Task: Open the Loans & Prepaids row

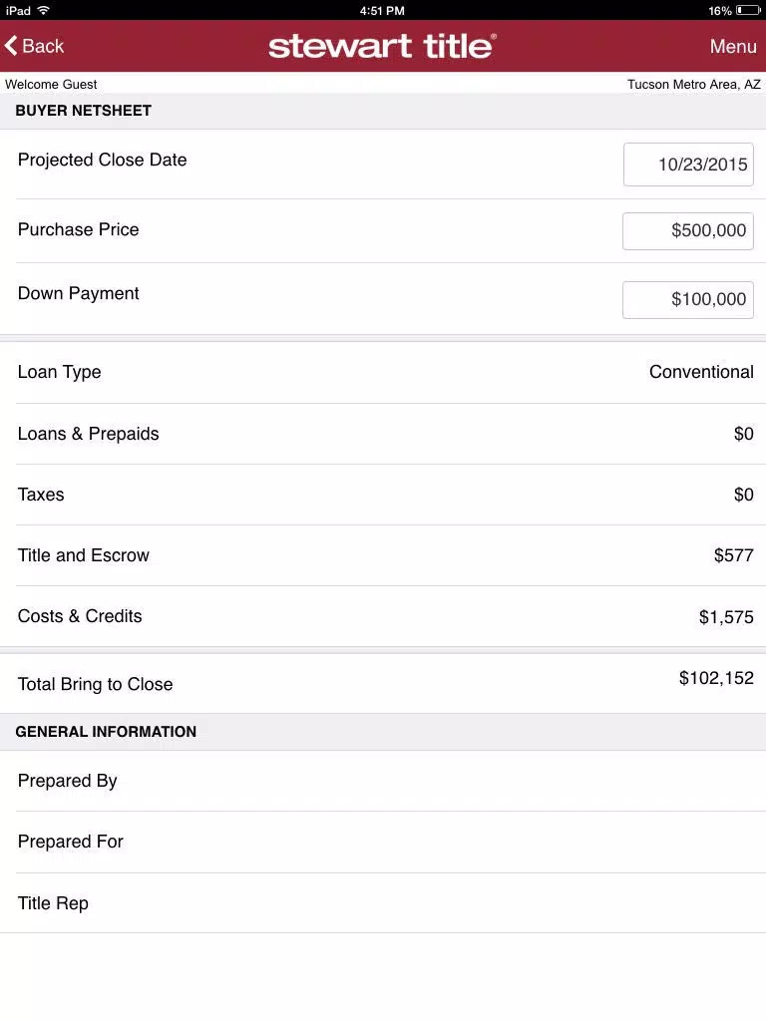Action: pos(383,434)
